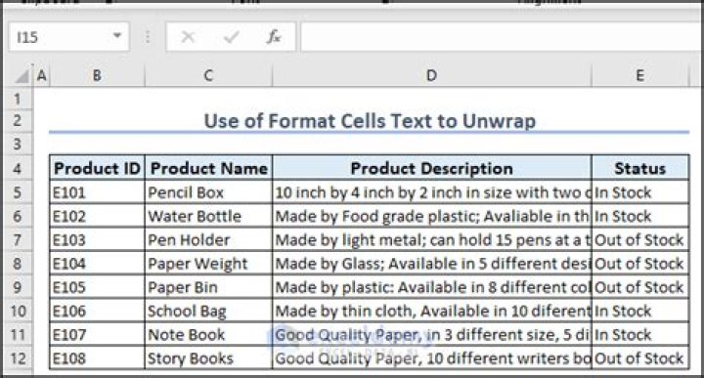Select the 'Water Bottle' cell

[209, 216]
